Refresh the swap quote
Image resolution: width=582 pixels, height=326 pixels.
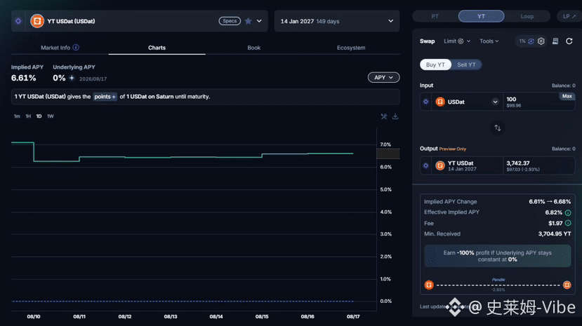[x=569, y=41]
